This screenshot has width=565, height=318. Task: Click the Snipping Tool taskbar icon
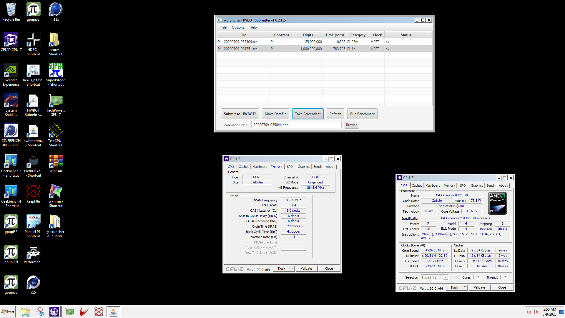pos(40,312)
